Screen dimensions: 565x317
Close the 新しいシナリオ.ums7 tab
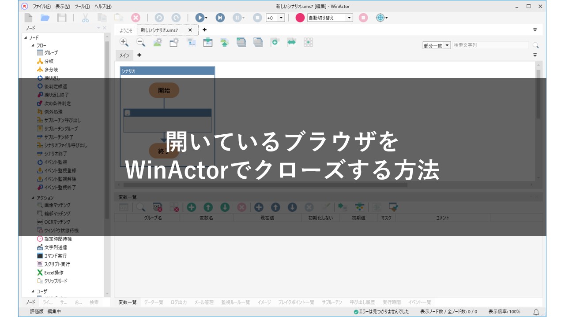tap(190, 30)
